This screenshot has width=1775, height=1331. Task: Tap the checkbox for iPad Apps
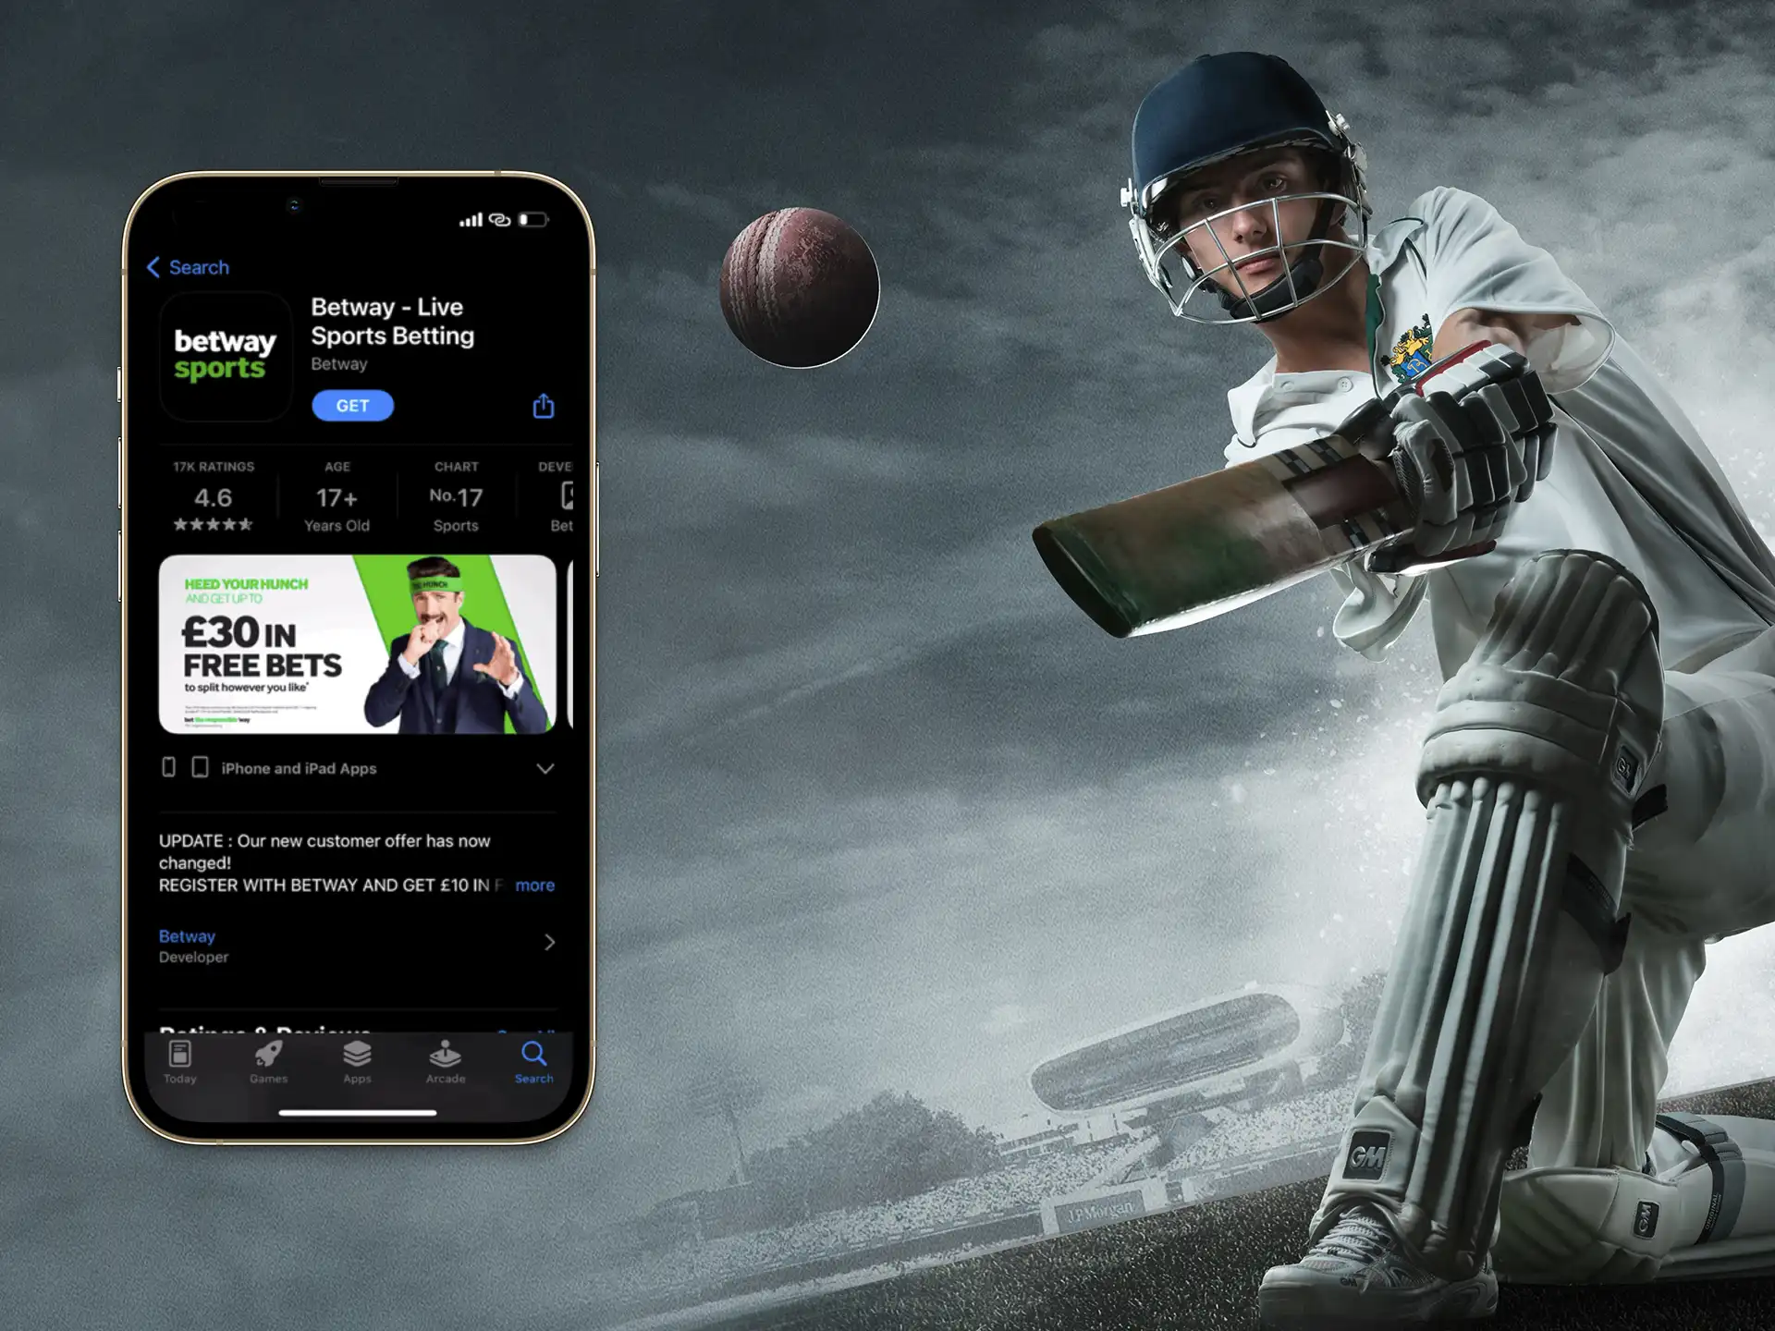(x=194, y=764)
